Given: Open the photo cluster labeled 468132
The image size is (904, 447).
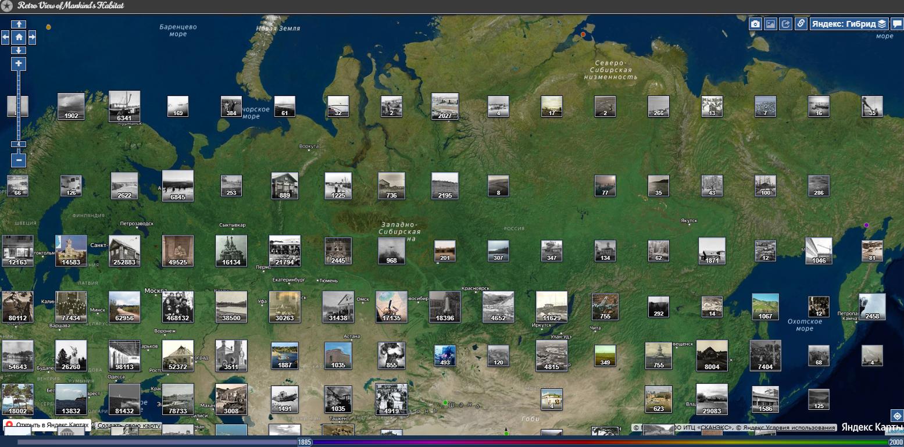Looking at the screenshot, I should pos(178,307).
